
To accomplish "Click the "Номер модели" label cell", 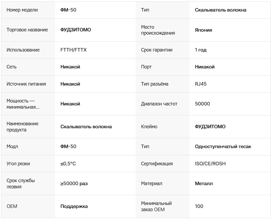I will 22,10.
